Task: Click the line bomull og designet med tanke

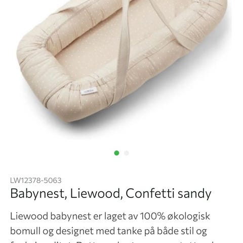Action: (108, 231)
